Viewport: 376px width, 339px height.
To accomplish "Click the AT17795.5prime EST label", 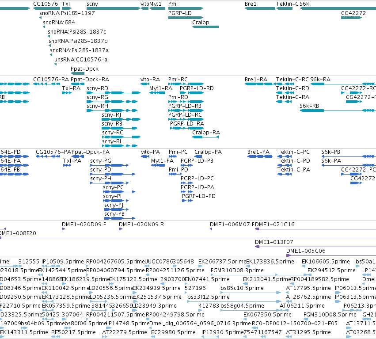I will (x=308, y=288).
